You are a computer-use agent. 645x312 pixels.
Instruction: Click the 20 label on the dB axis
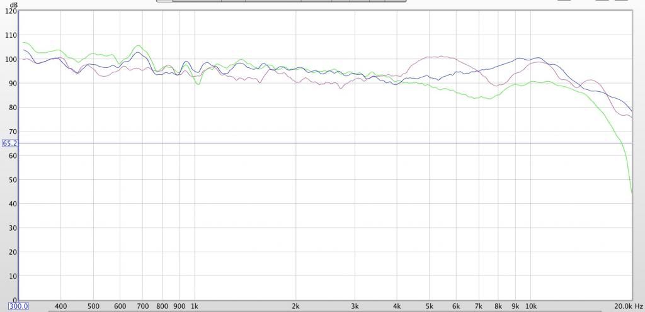tap(14, 252)
